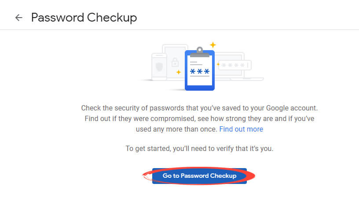Select the Password Checkup page heading
This screenshot has height=202, width=359.
pos(84,18)
